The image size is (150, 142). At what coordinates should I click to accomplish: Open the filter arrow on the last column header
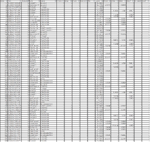[149, 1]
